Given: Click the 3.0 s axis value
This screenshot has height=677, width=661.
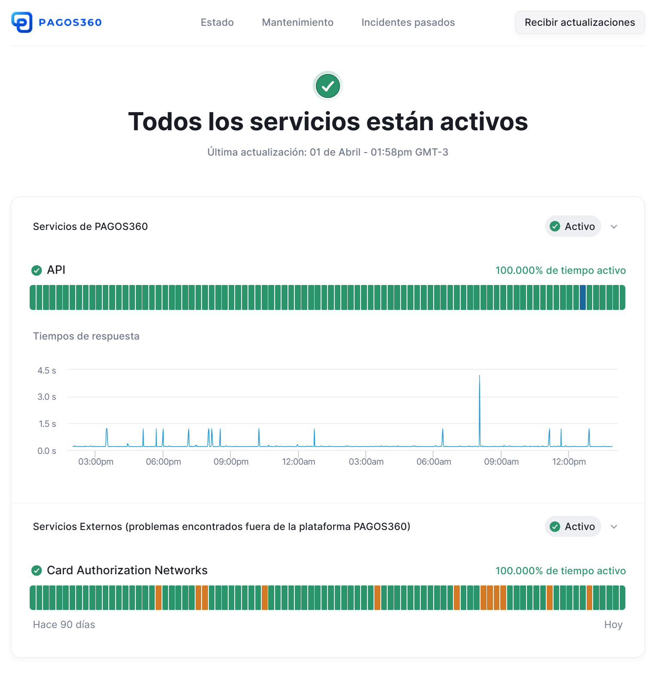Looking at the screenshot, I should 47,397.
